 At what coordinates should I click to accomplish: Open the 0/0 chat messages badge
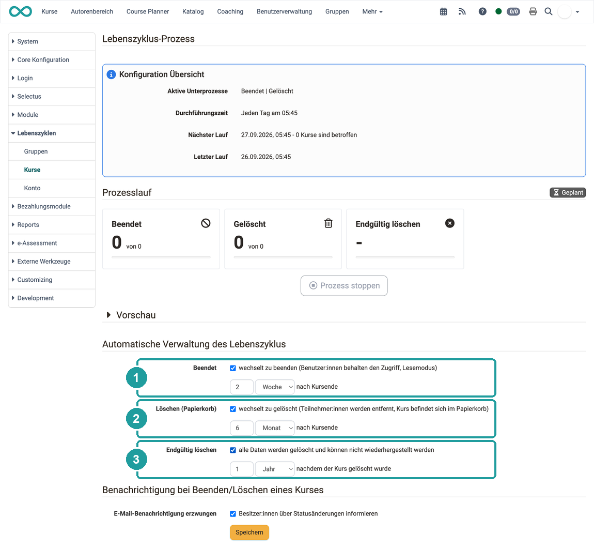(513, 12)
